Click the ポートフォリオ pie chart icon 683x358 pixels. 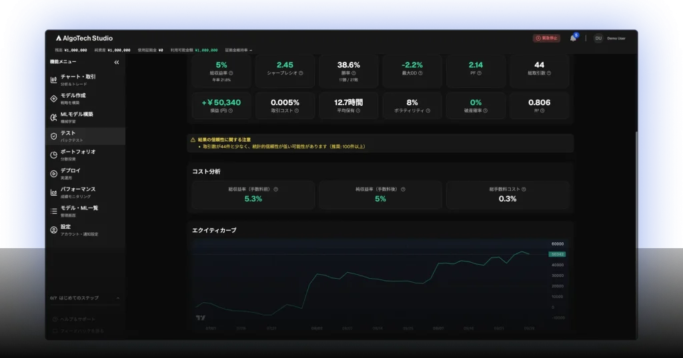(53, 154)
